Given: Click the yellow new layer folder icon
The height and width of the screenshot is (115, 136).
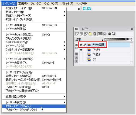Looking at the screenshot, I should 90,34.
